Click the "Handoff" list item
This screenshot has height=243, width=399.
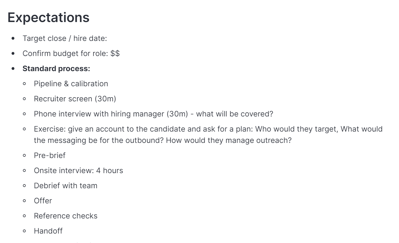(48, 231)
